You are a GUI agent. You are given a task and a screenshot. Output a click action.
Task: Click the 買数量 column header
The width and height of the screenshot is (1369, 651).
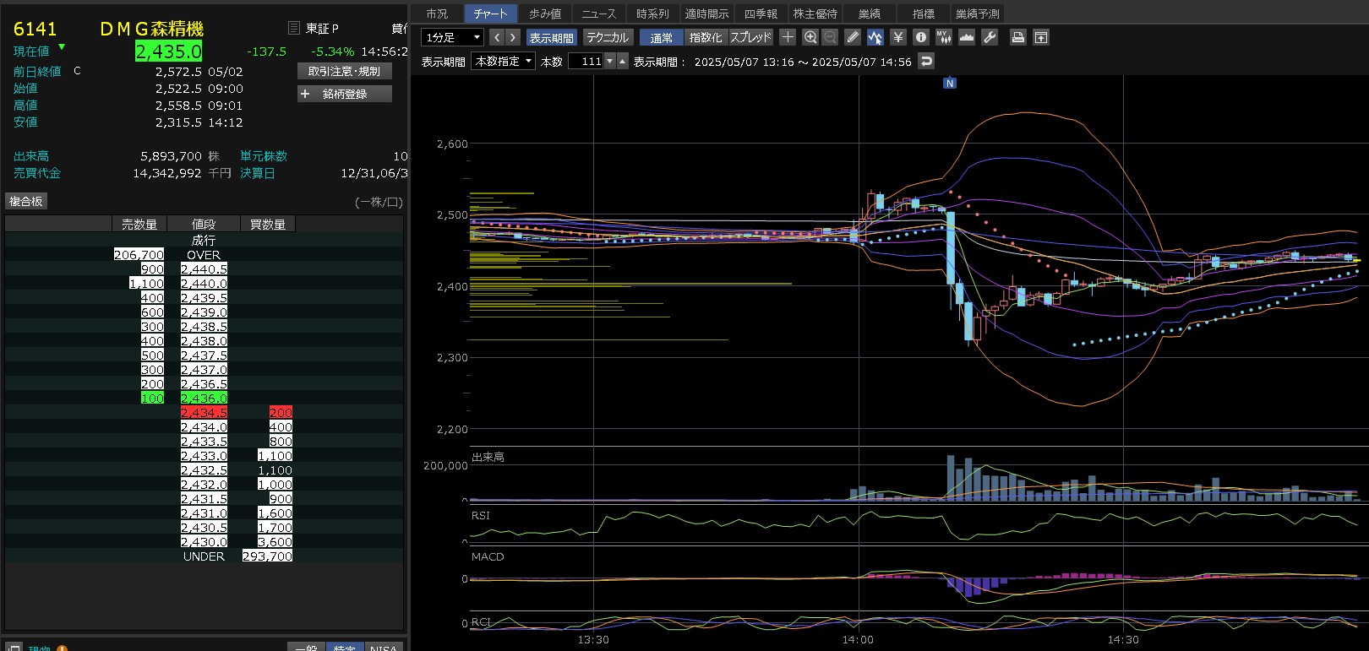coord(268,224)
